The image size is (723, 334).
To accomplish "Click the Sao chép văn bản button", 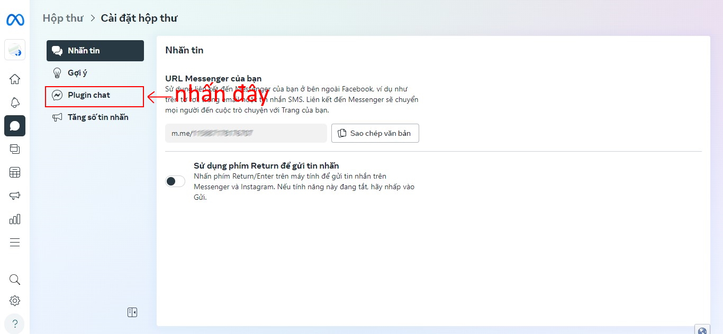I will coord(375,133).
